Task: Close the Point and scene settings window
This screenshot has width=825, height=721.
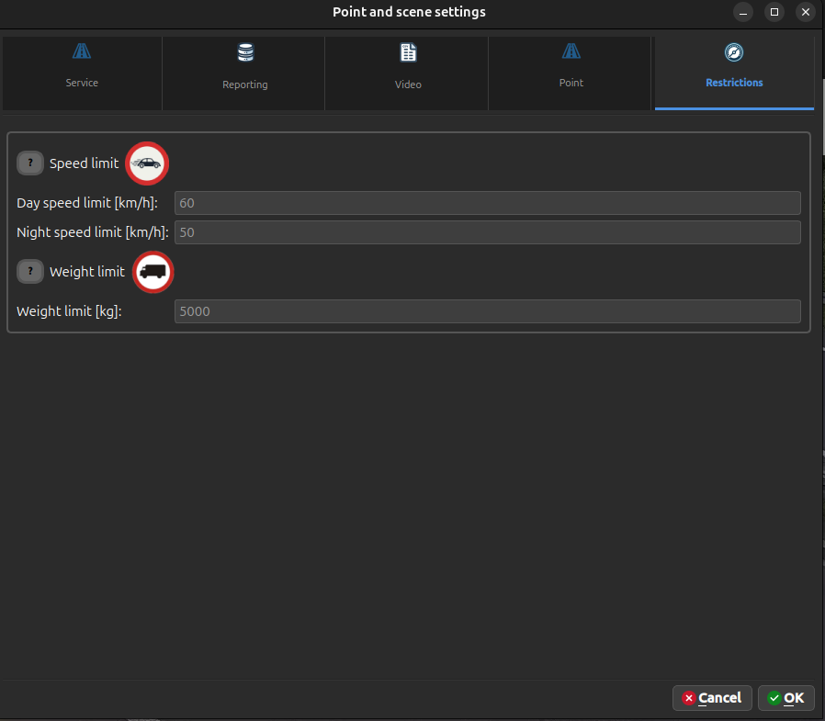Action: pos(805,12)
